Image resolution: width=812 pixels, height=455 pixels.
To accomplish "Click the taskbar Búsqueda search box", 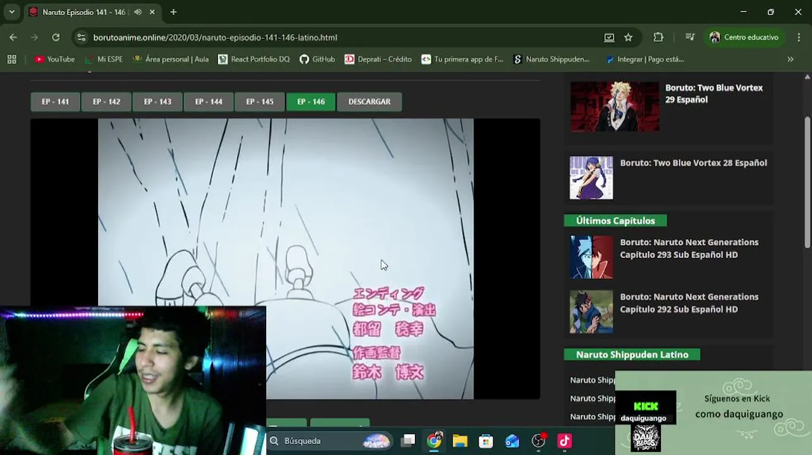I will tap(329, 440).
